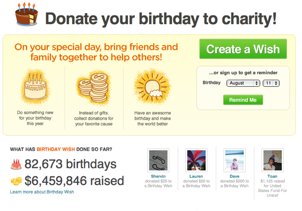Click the gold coins raised icon
The height and width of the screenshot is (211, 302).
point(16,181)
